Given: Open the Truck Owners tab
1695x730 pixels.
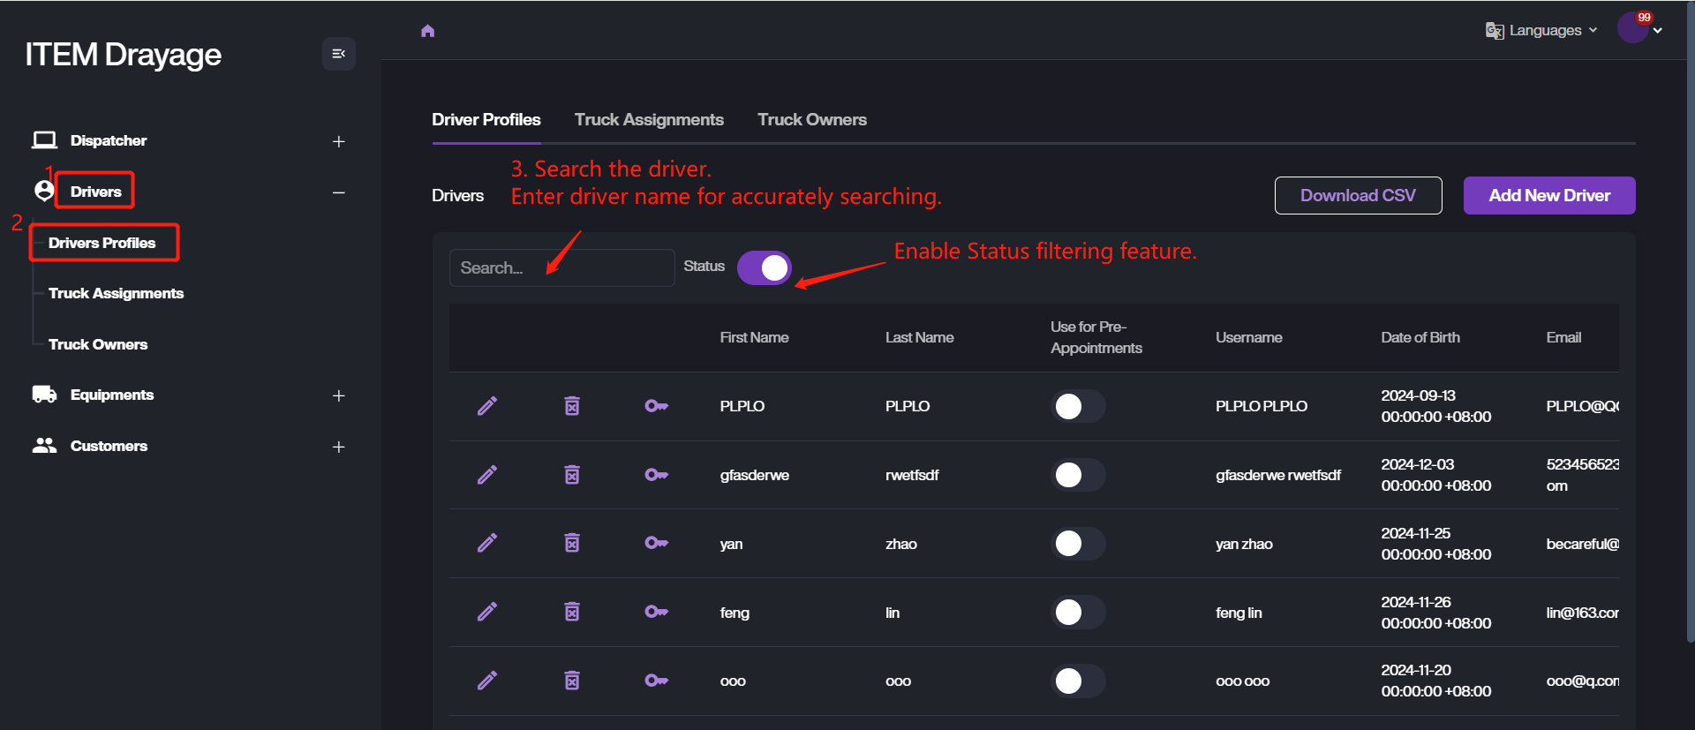Looking at the screenshot, I should click(x=811, y=120).
